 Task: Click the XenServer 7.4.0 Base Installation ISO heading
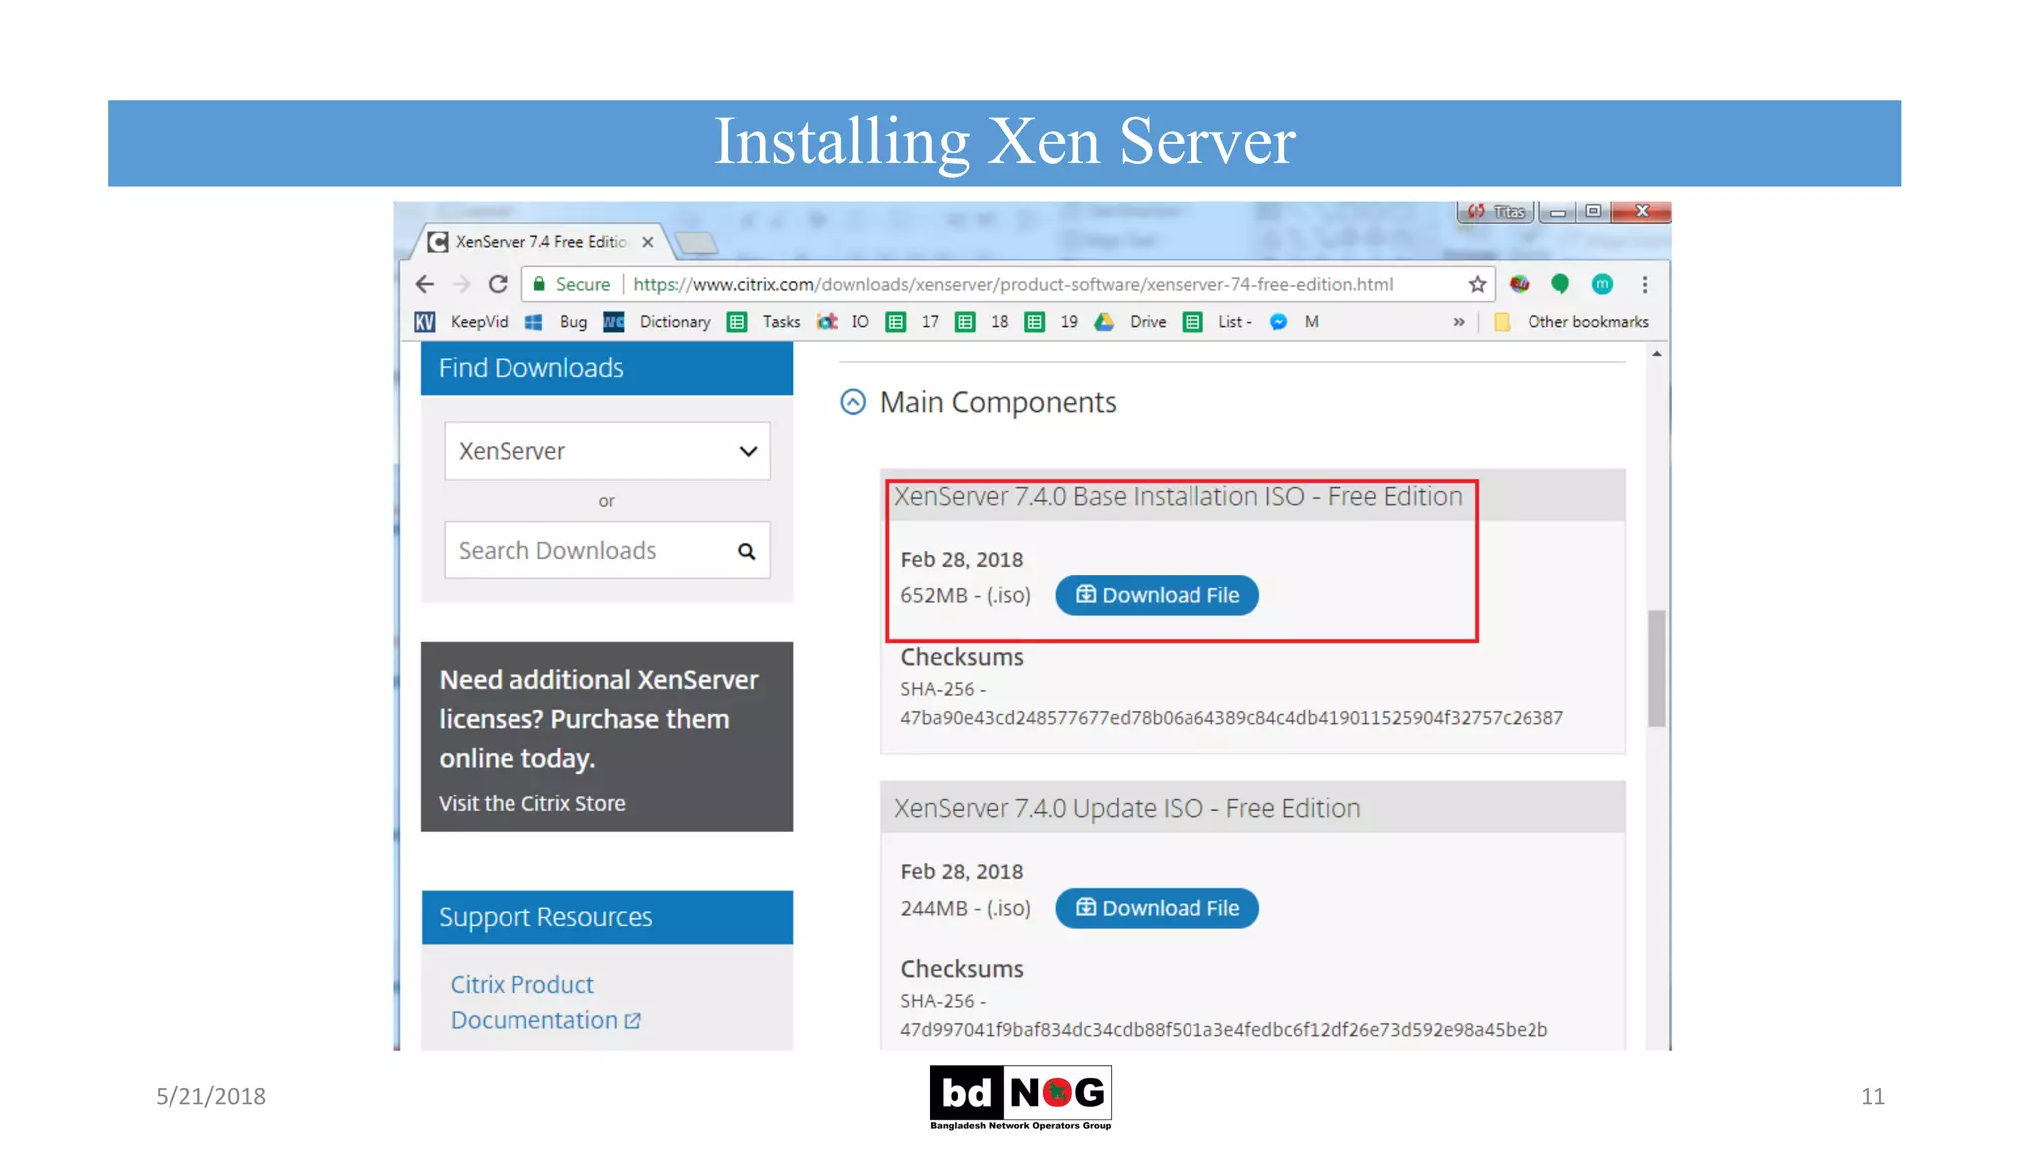[1178, 496]
